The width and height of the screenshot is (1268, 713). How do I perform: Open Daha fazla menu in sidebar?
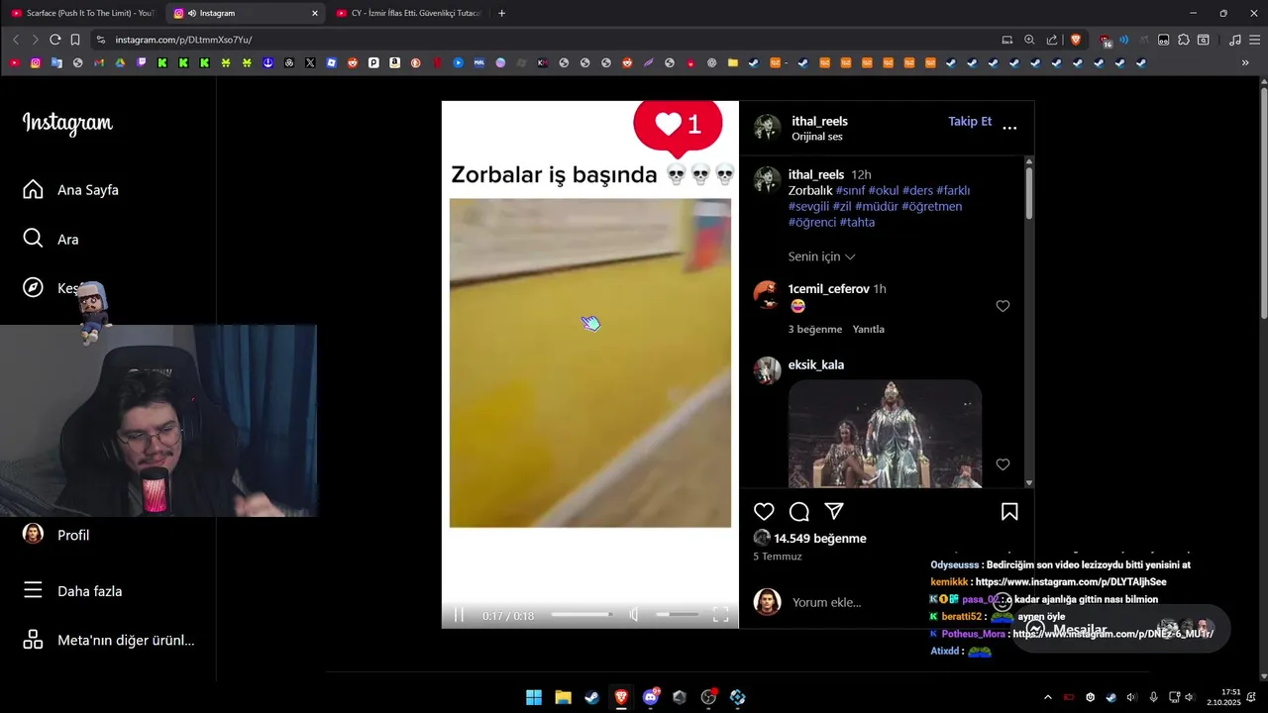72,591
